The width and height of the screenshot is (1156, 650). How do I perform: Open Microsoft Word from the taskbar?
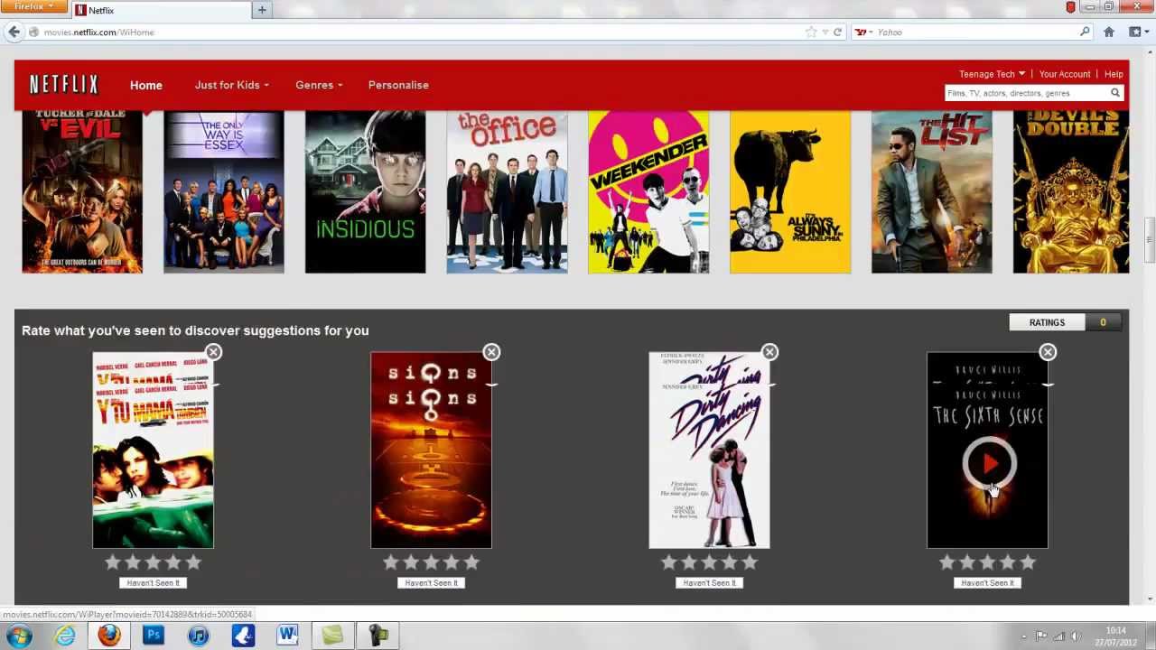287,636
